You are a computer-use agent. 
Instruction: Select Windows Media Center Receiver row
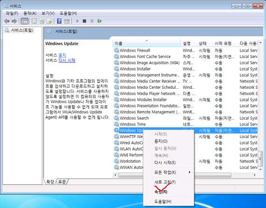(x=185, y=81)
